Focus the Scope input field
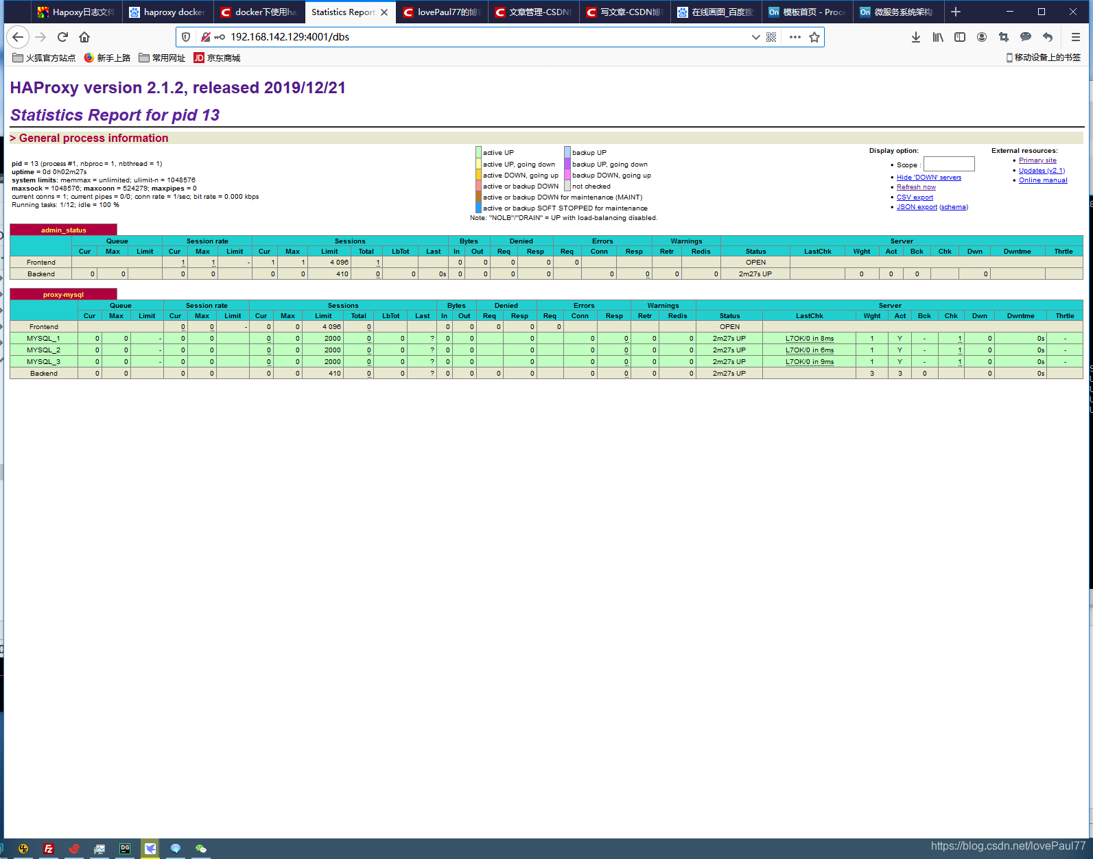1093x859 pixels. pyautogui.click(x=949, y=164)
